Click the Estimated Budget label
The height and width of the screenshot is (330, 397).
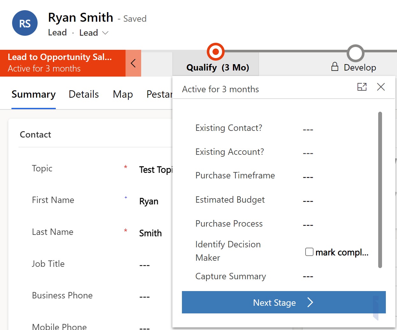coord(230,200)
